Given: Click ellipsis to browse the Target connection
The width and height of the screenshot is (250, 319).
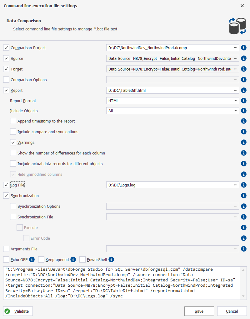Looking at the screenshot, I should coord(236,69).
